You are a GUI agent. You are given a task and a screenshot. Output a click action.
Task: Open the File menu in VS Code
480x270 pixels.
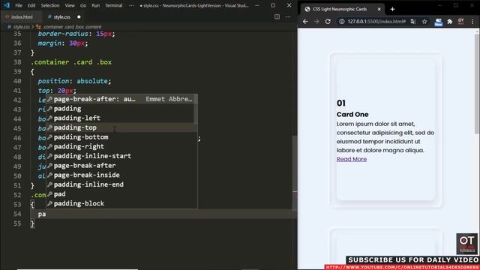pyautogui.click(x=19, y=5)
